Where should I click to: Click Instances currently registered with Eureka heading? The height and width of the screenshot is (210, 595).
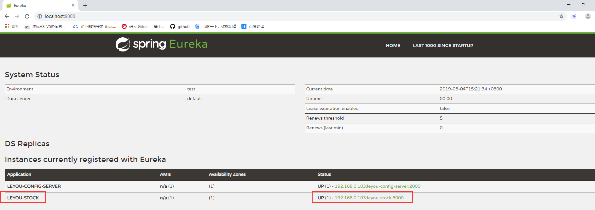(85, 159)
